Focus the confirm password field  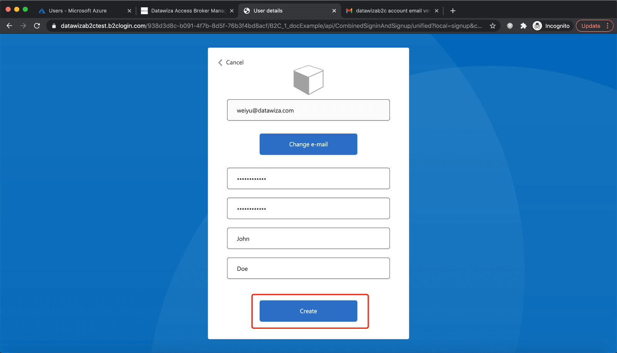point(308,209)
